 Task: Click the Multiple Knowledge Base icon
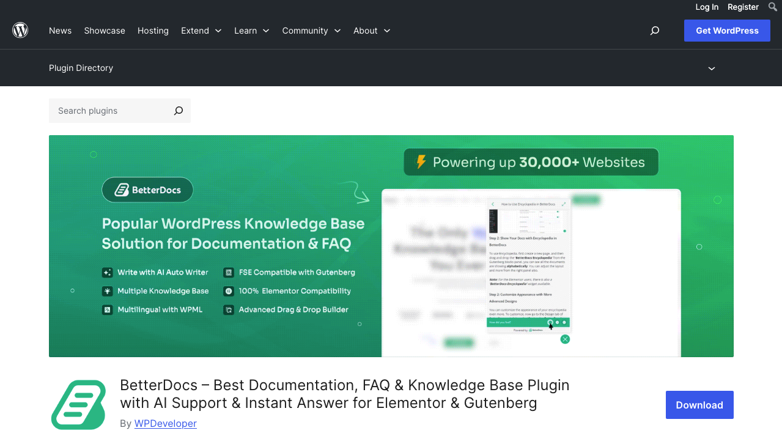point(107,291)
